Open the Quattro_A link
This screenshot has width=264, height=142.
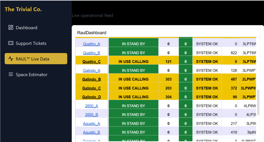(x=92, y=44)
